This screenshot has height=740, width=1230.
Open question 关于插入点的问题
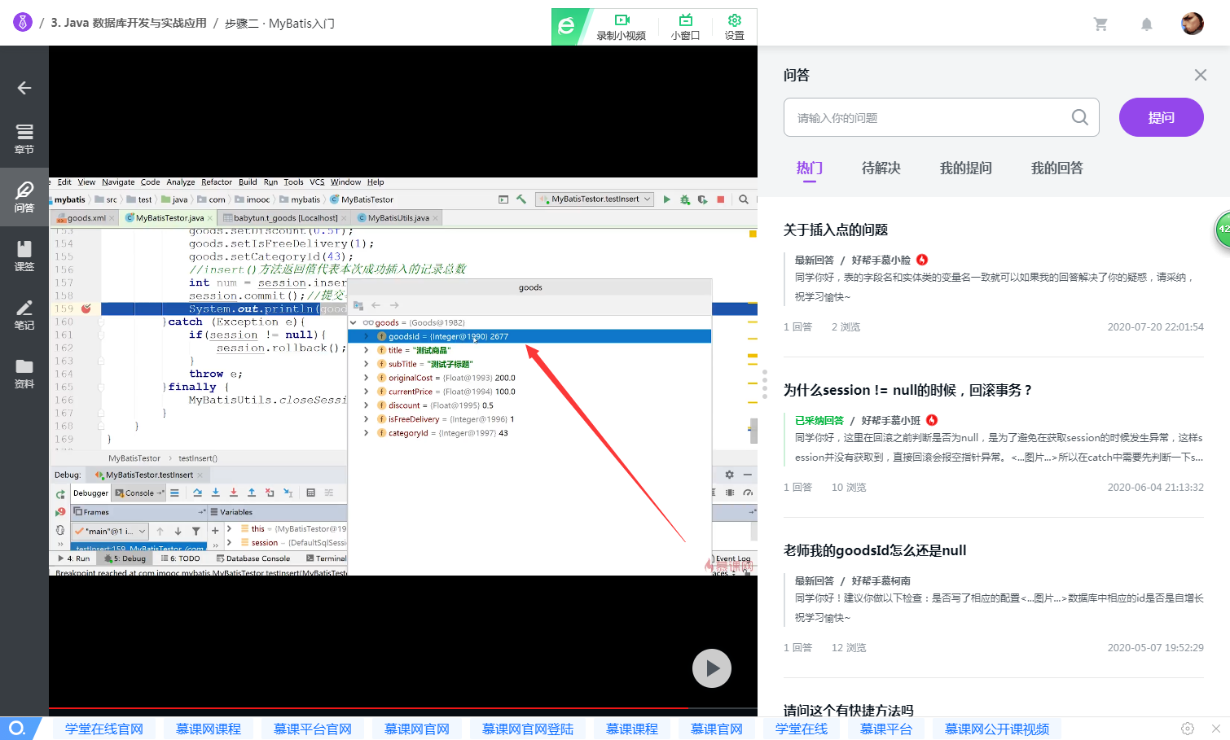coord(836,230)
